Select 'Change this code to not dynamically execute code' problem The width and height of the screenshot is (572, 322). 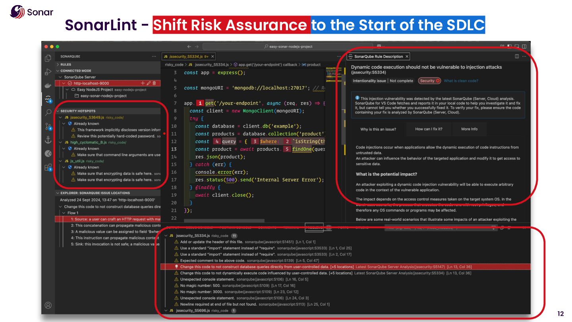pos(346,273)
